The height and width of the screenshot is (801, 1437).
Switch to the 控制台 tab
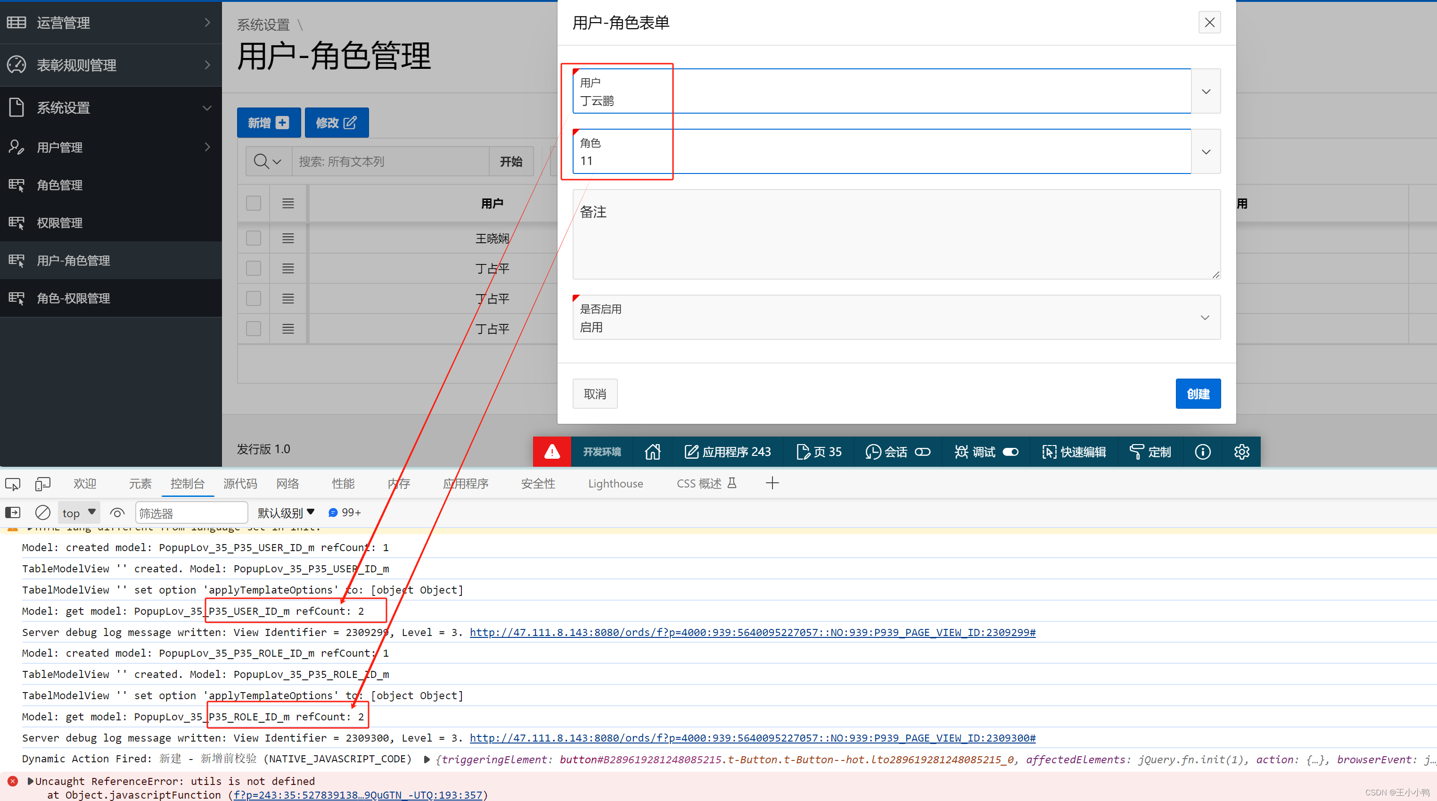[188, 483]
